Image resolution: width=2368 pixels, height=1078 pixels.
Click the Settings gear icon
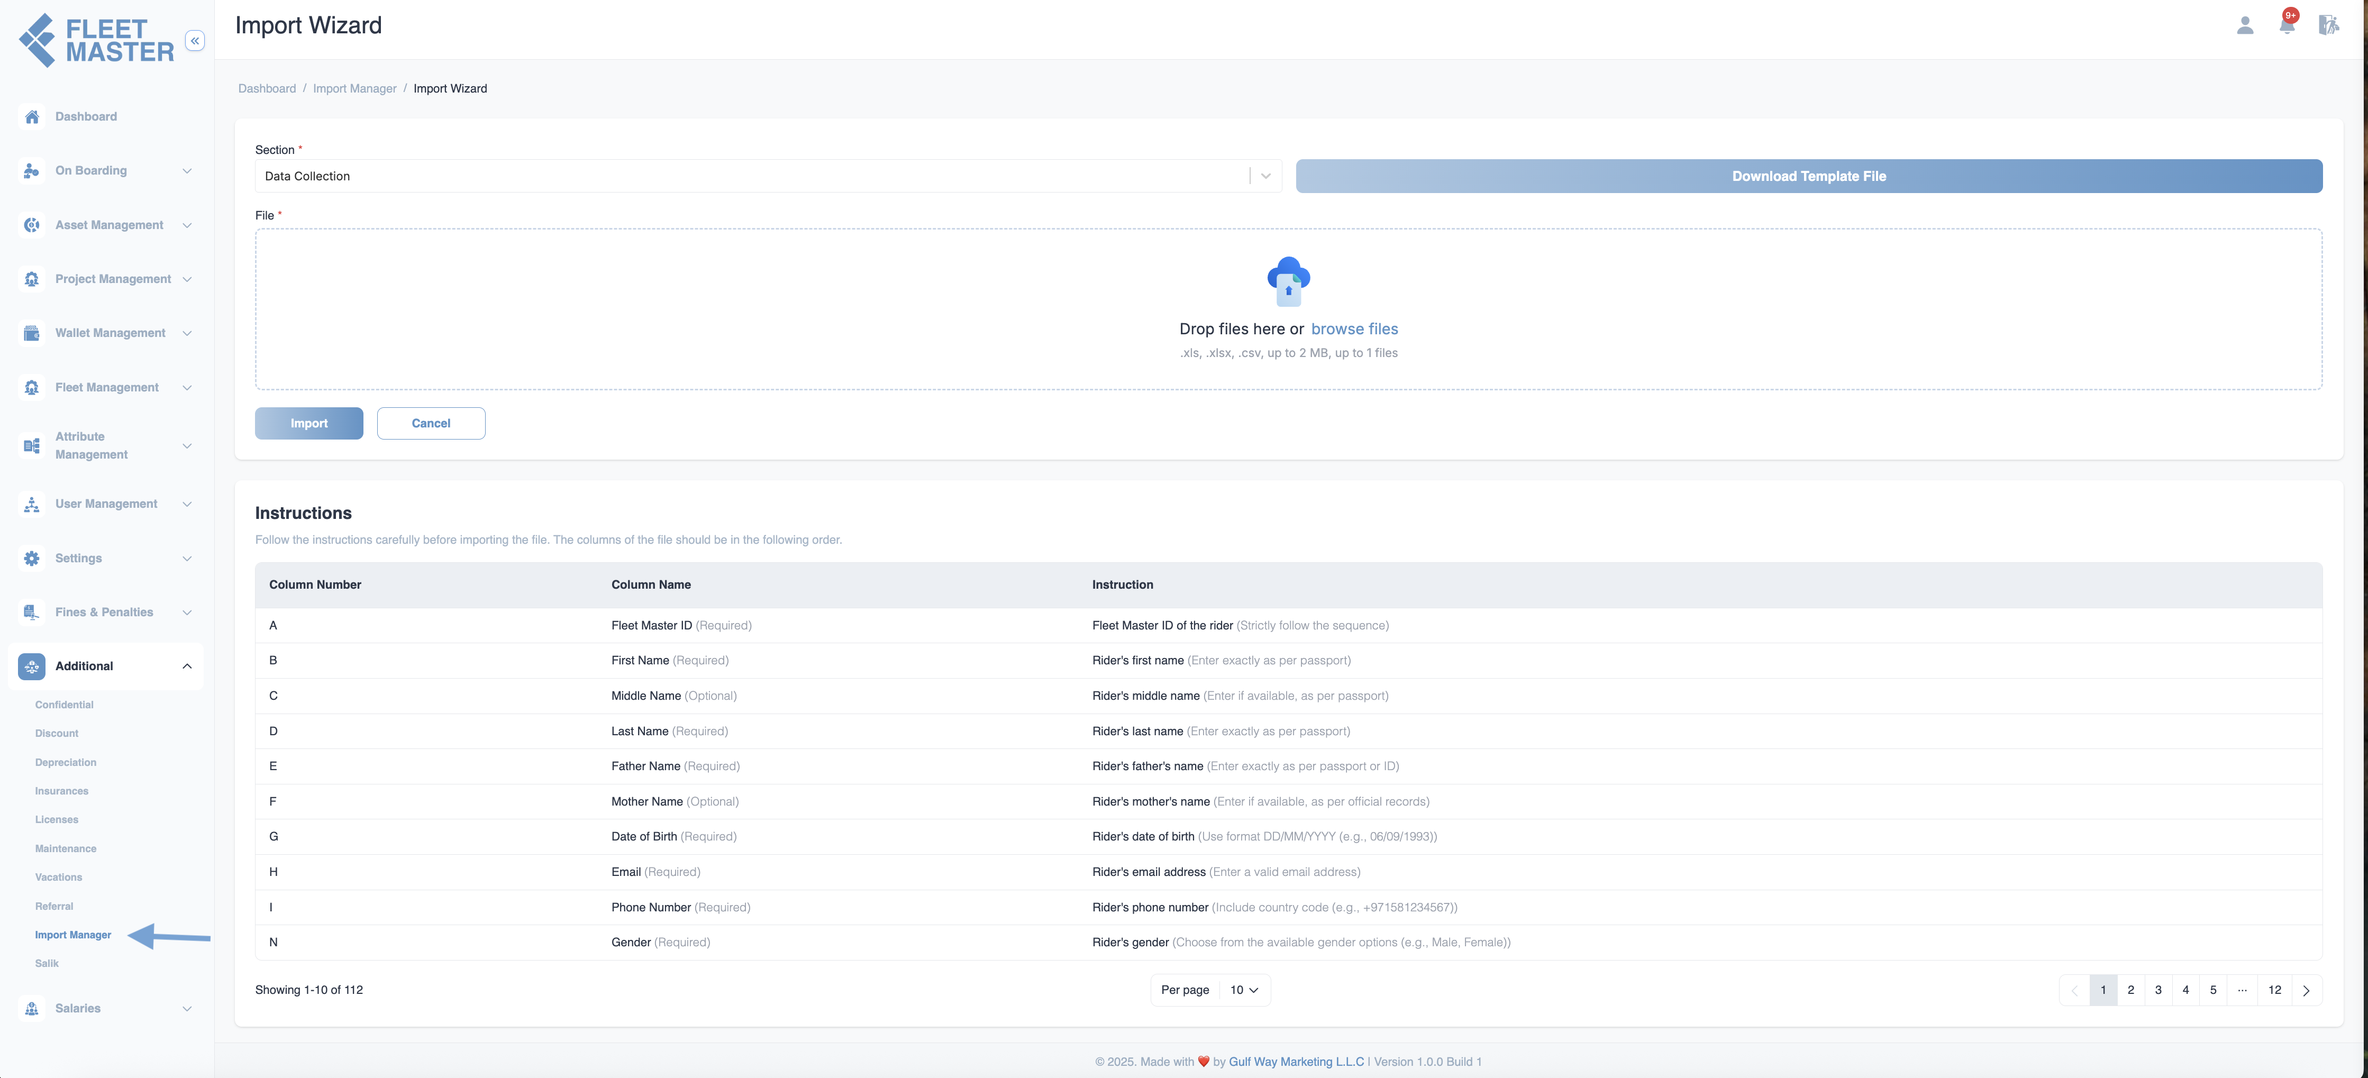(x=32, y=559)
